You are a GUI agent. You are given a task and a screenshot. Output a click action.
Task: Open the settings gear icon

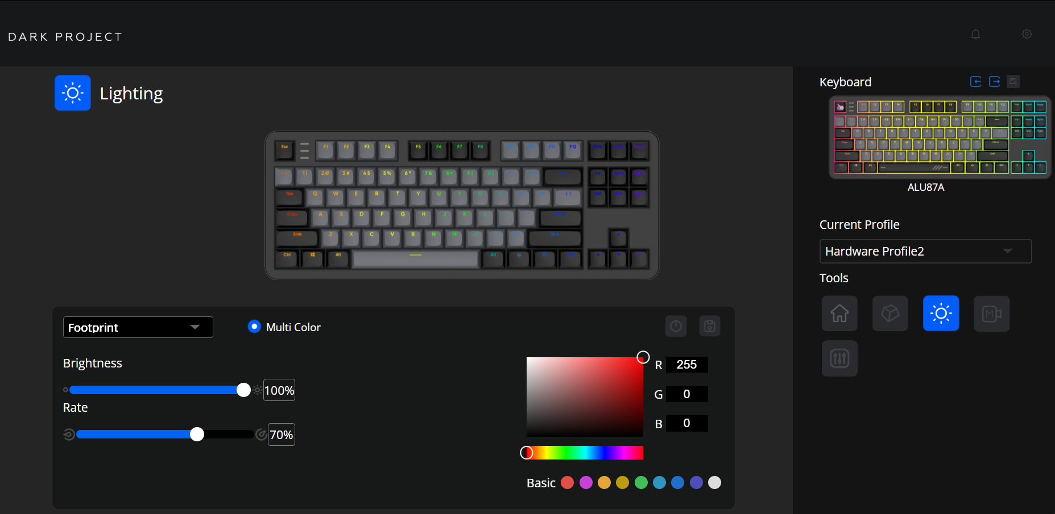1027,34
